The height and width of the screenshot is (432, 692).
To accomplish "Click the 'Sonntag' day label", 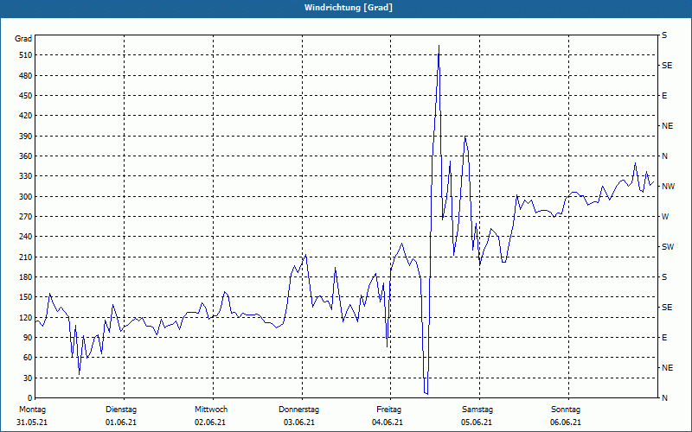I will coord(566,410).
